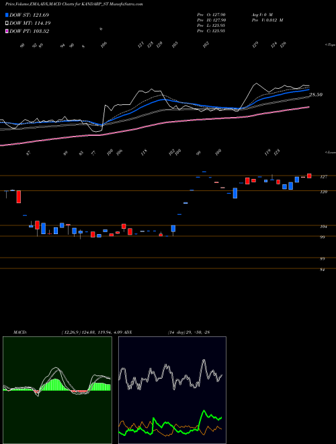Click the 120 price axis label
Screen dimensions: 336x444
[x=323, y=192]
